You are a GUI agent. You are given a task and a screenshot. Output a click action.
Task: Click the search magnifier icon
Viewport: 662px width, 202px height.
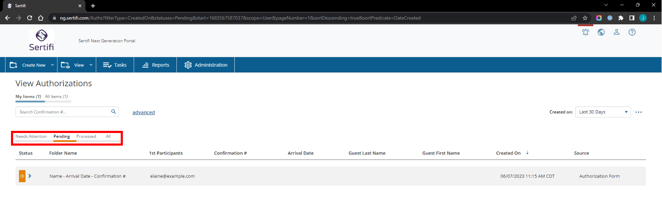pos(113,112)
